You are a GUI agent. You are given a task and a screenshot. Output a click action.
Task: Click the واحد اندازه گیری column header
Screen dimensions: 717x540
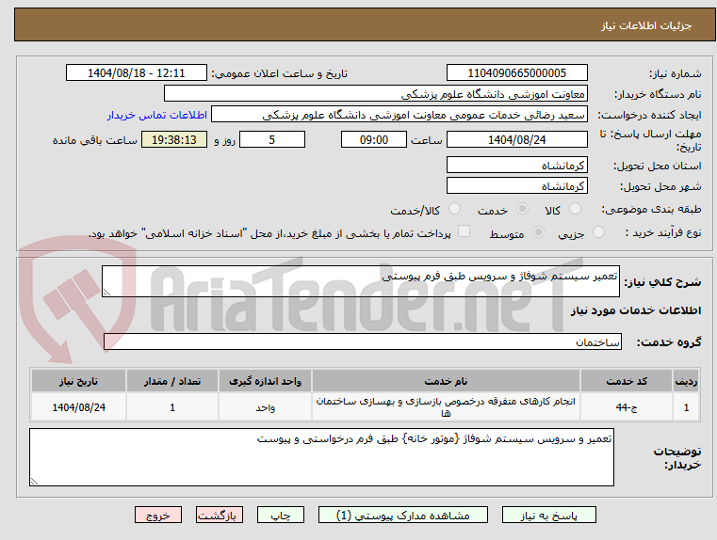265,381
